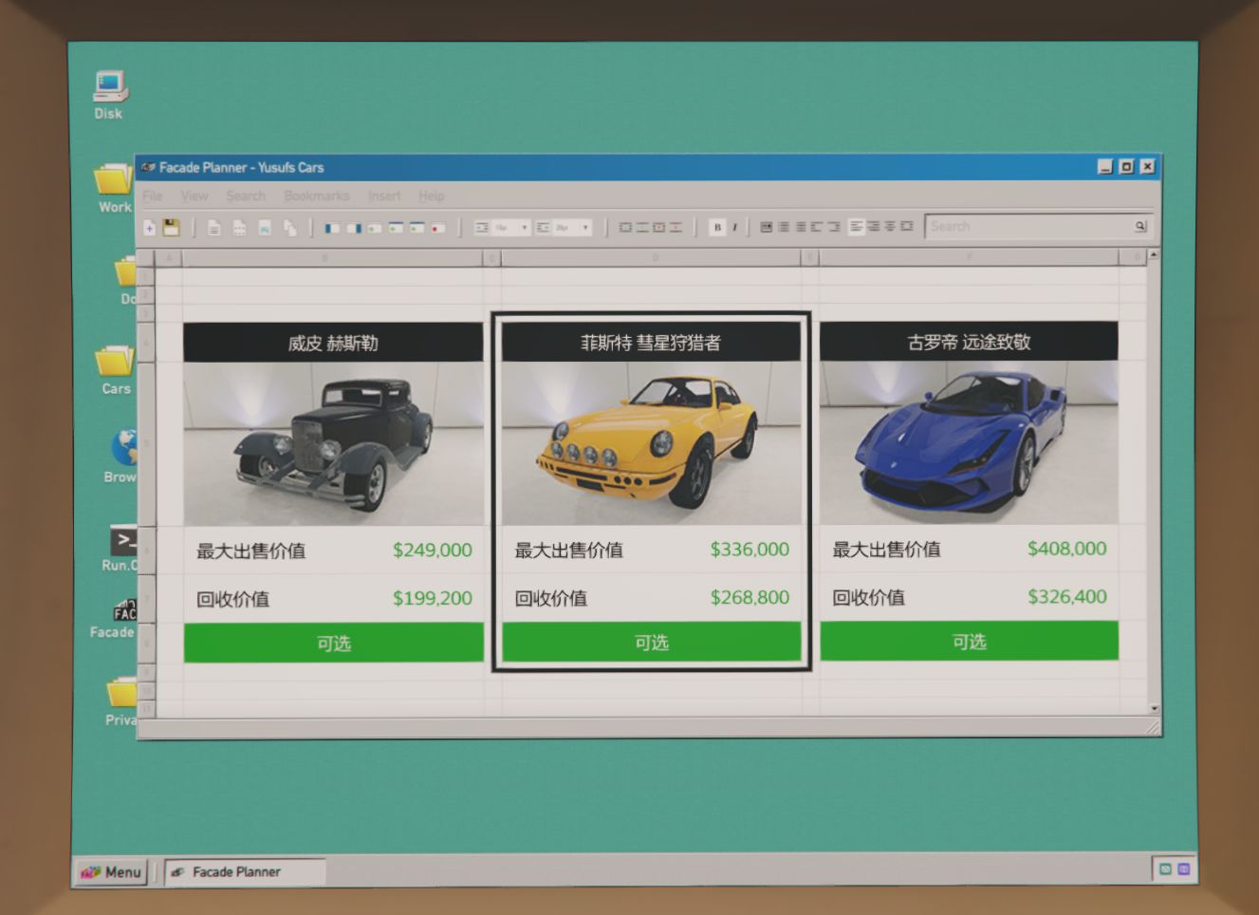Open the Facade desktop shortcut

[x=114, y=617]
